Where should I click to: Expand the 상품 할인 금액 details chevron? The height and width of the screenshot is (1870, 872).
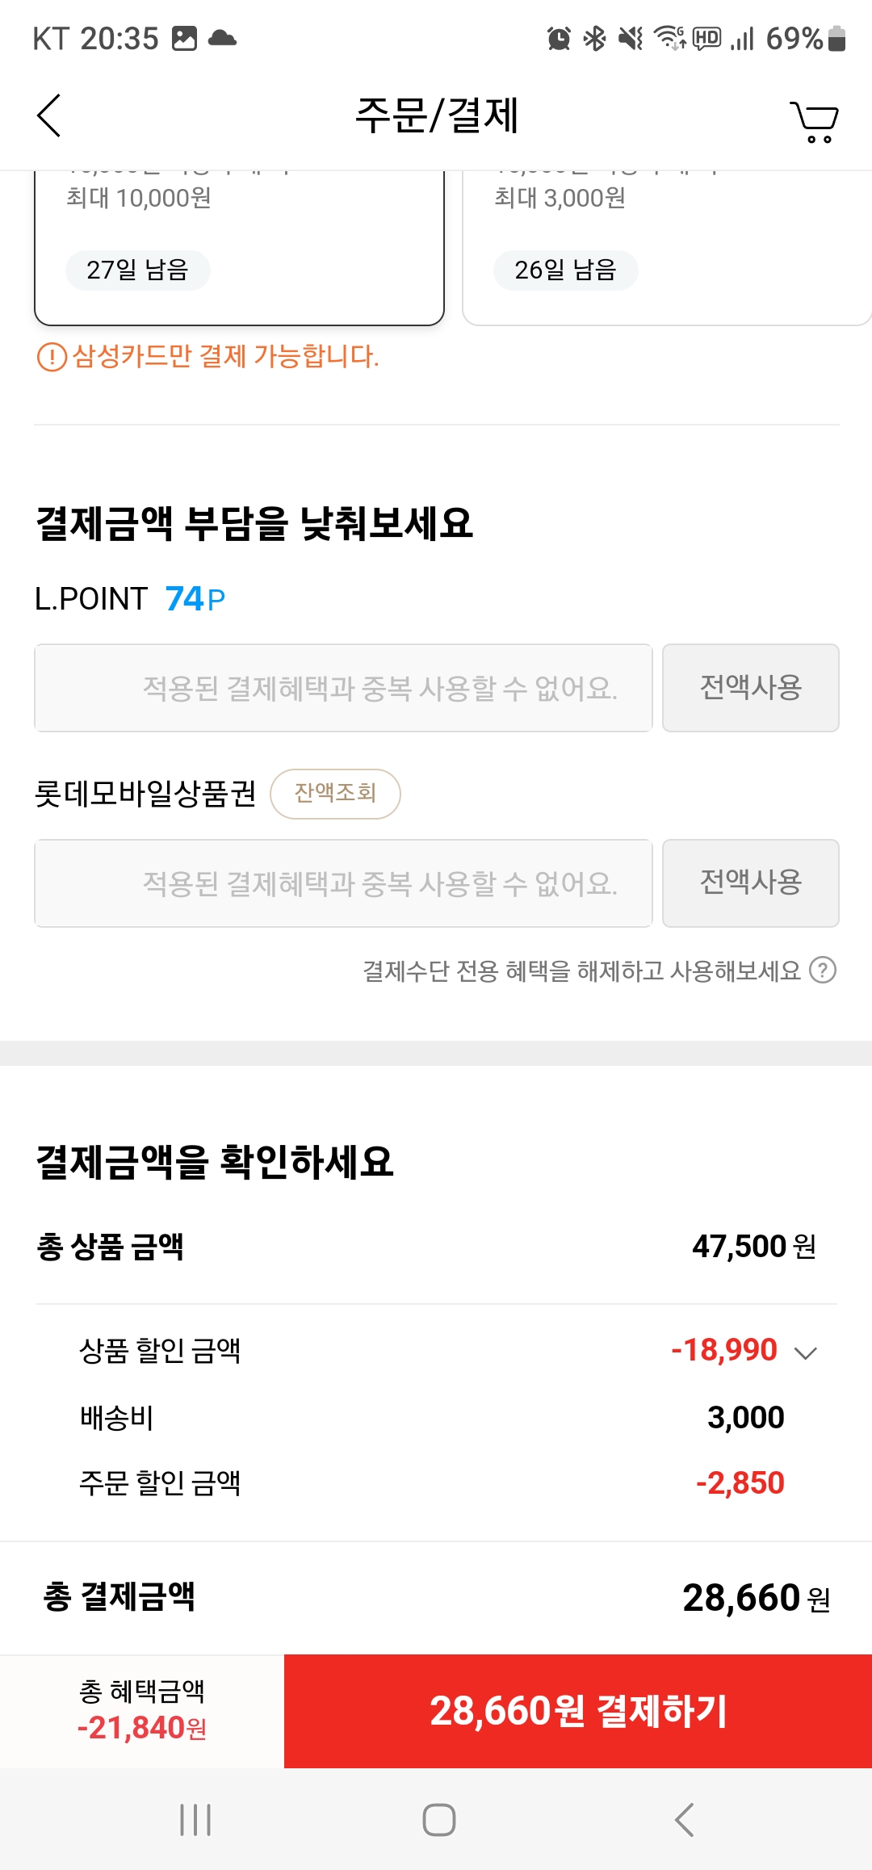click(x=806, y=1352)
